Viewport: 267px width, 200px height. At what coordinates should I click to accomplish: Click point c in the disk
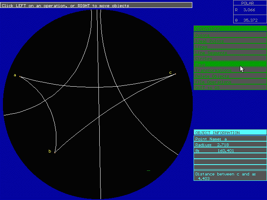(x=175, y=74)
